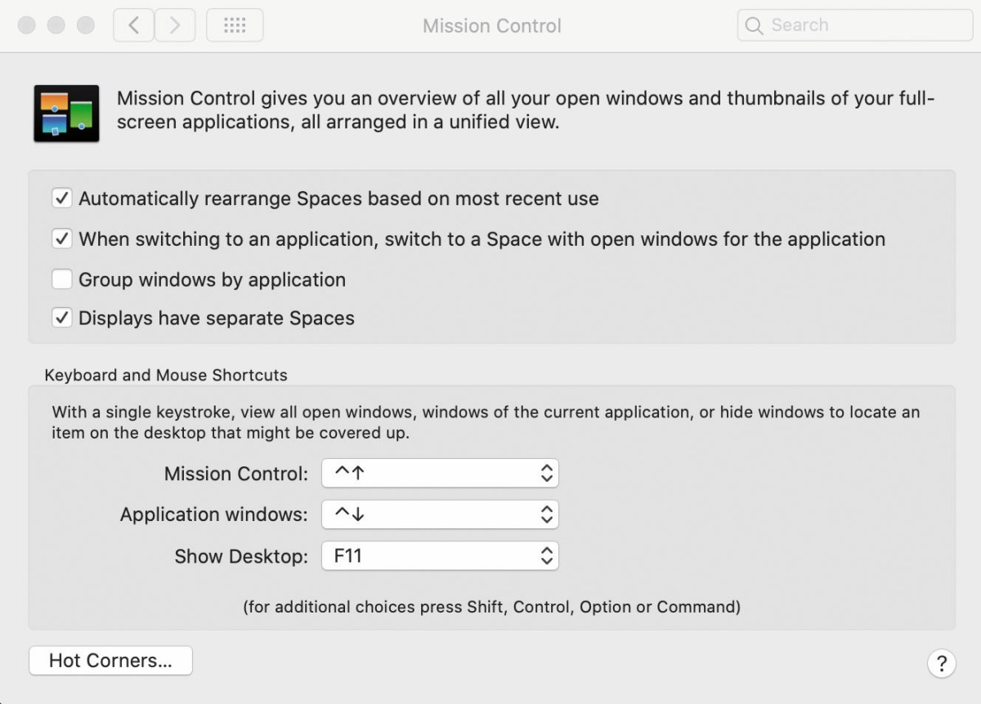Disable Automatically rearrange Spaces checkbox

pyautogui.click(x=62, y=198)
